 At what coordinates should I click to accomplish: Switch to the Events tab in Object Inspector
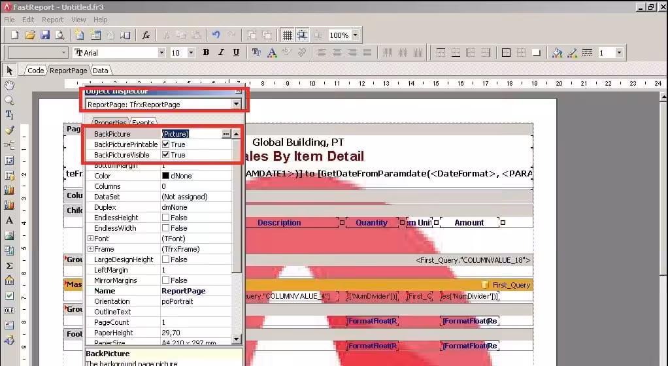142,122
